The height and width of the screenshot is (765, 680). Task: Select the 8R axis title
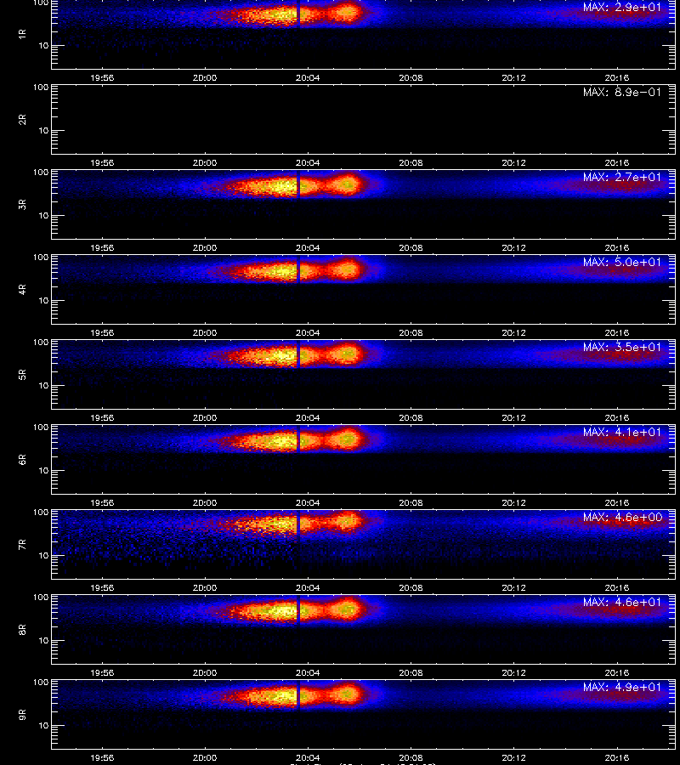coord(22,629)
